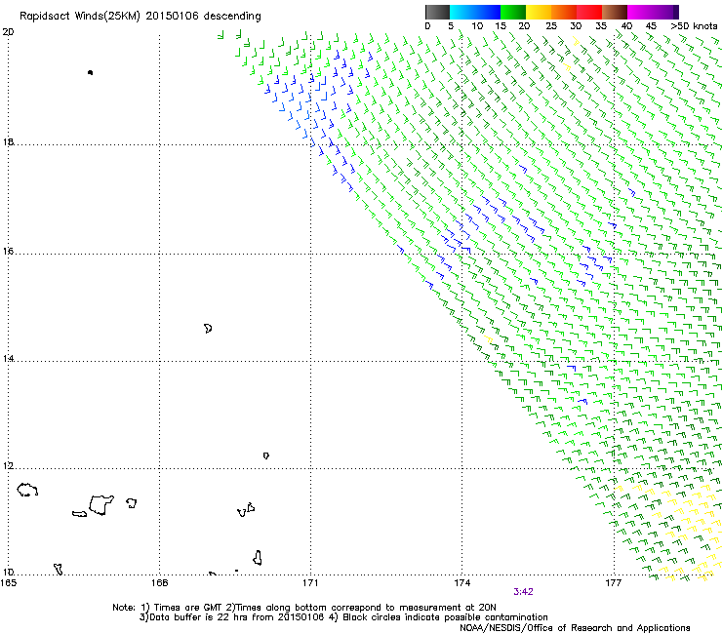Click the longitude label '171' on bottom axis
This screenshot has height=634, width=722.
pyautogui.click(x=310, y=583)
